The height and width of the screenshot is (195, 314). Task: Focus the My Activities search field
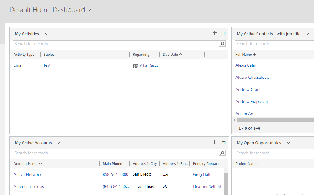point(116,44)
